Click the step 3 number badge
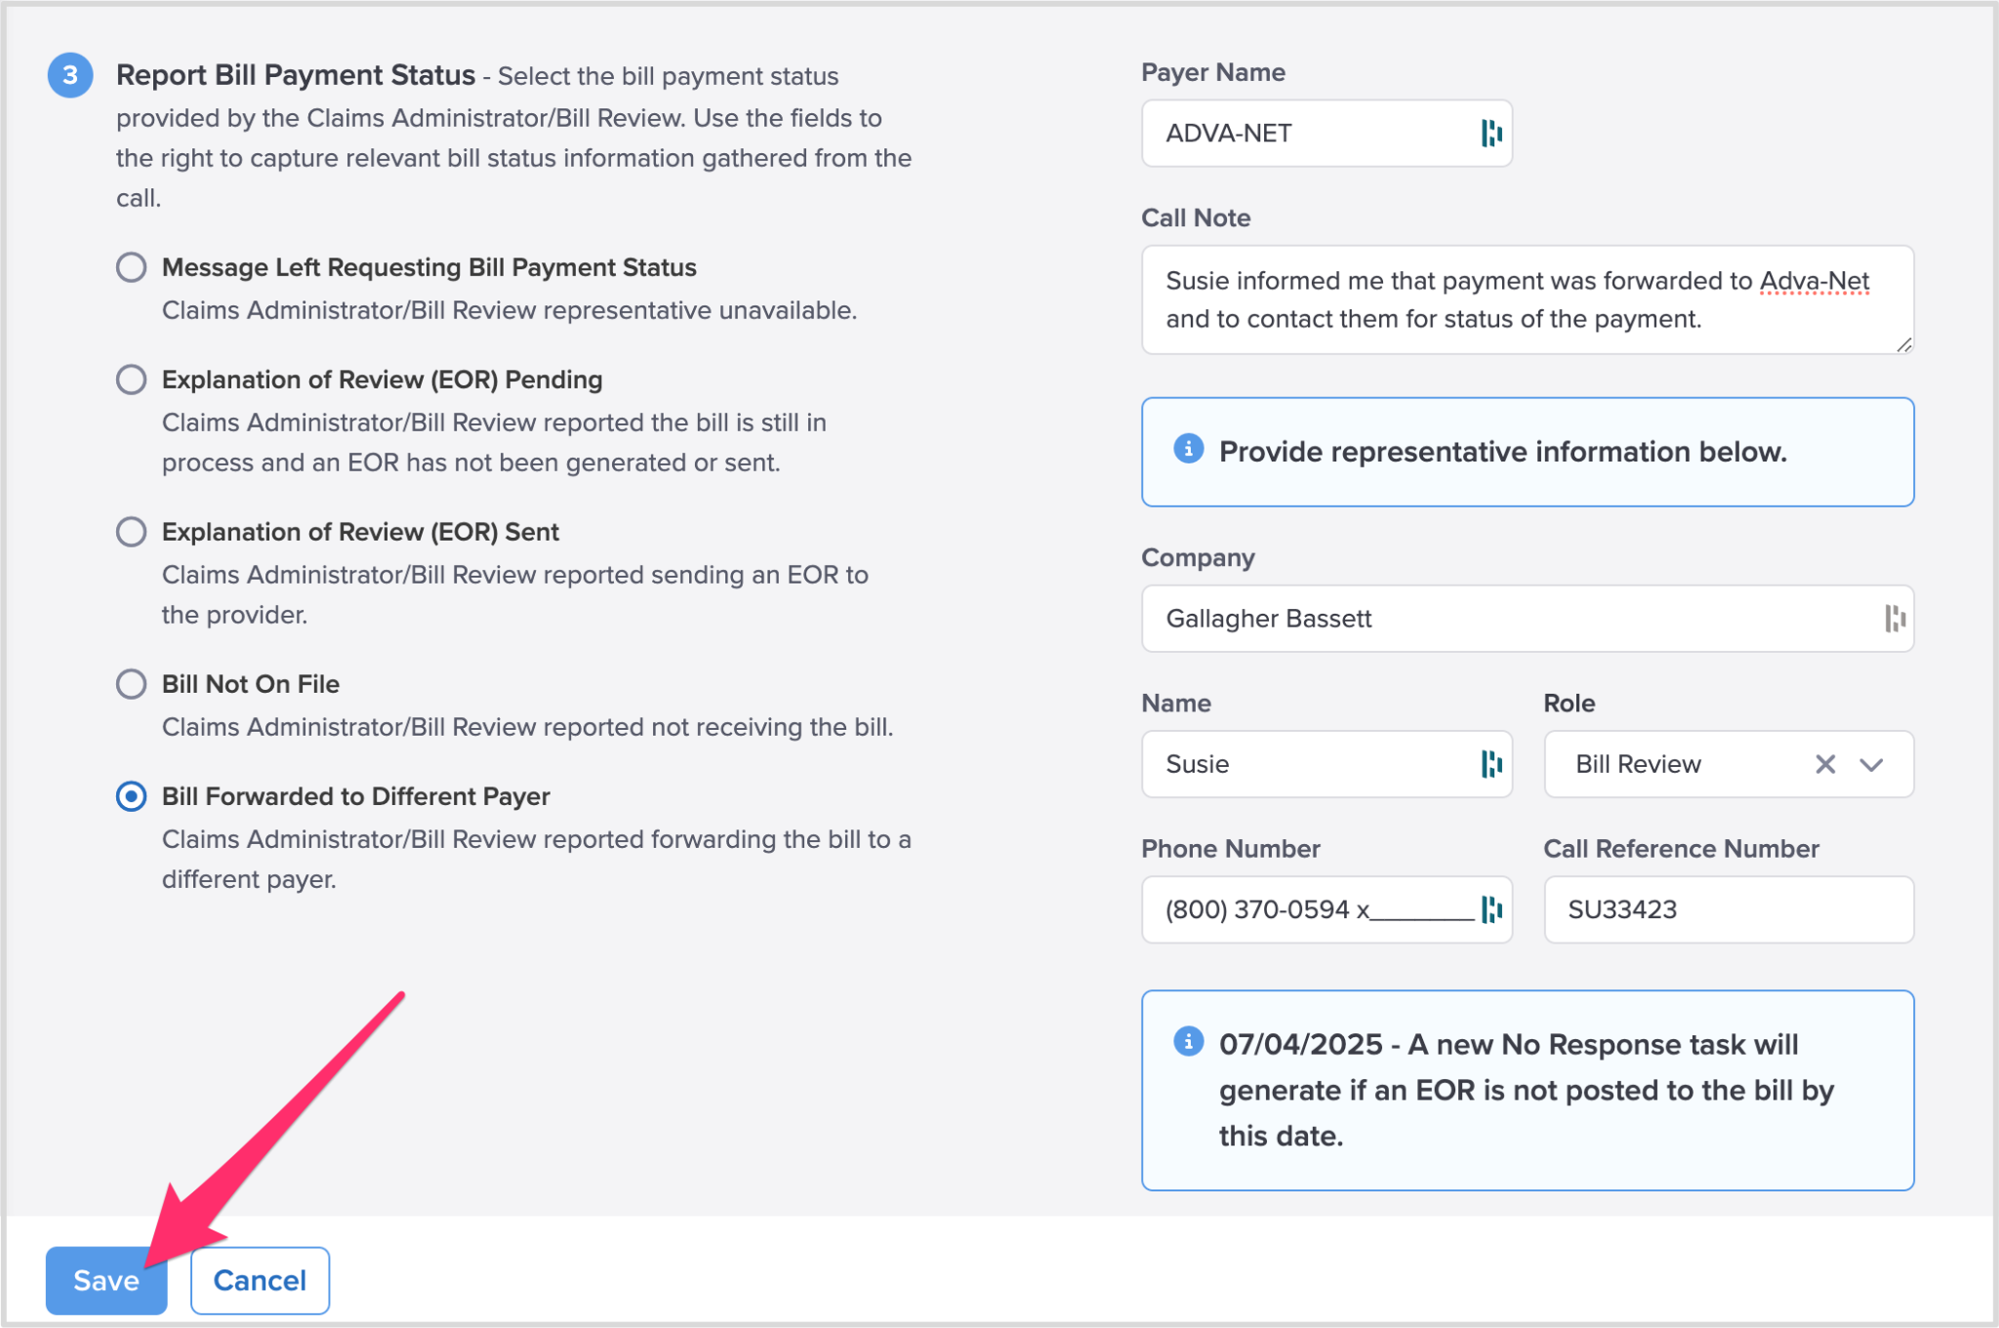The image size is (1999, 1328). coord(70,75)
